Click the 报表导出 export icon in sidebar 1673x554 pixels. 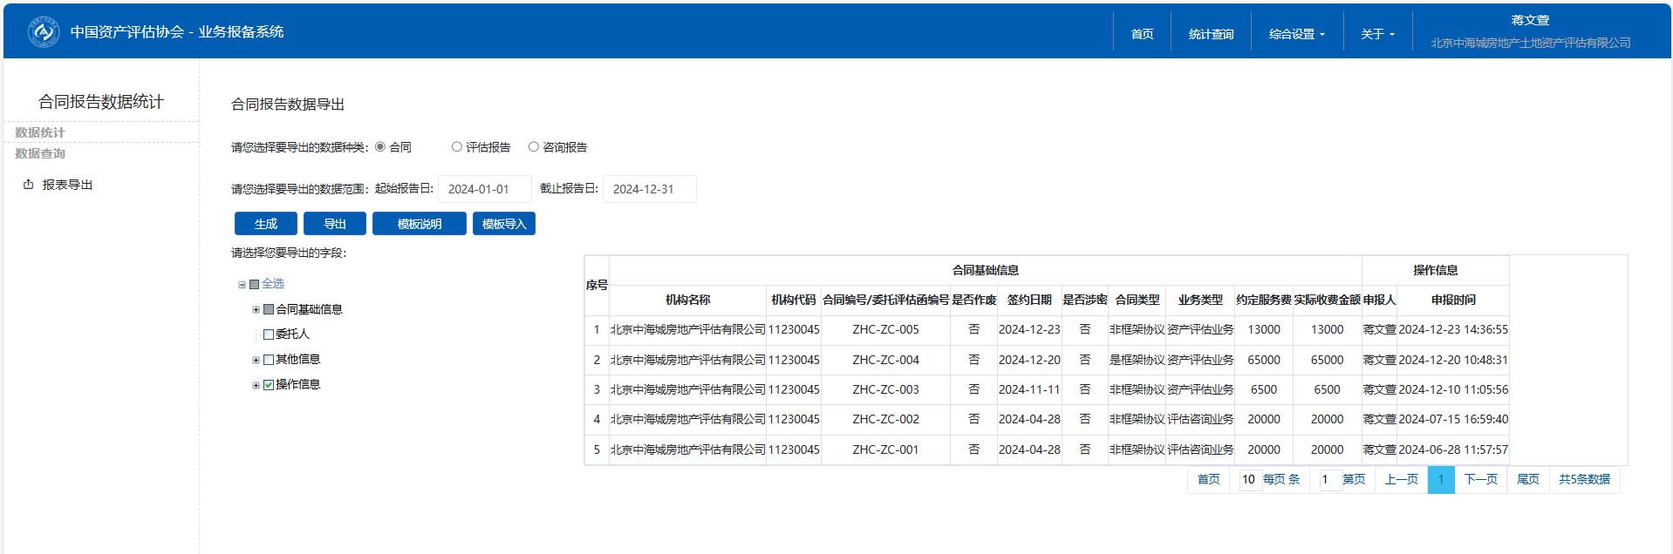[x=29, y=185]
